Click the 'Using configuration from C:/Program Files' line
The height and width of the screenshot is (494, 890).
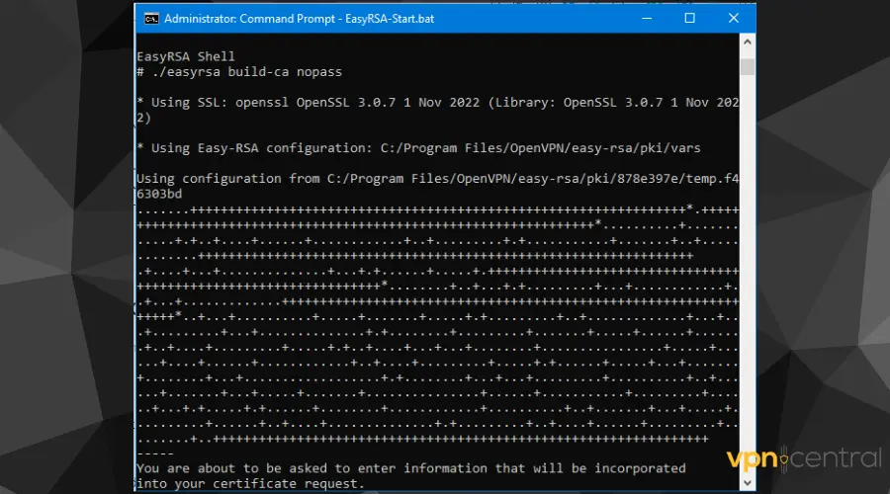(x=438, y=179)
